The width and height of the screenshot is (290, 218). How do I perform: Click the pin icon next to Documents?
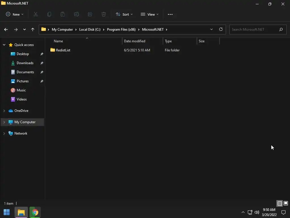(42, 72)
